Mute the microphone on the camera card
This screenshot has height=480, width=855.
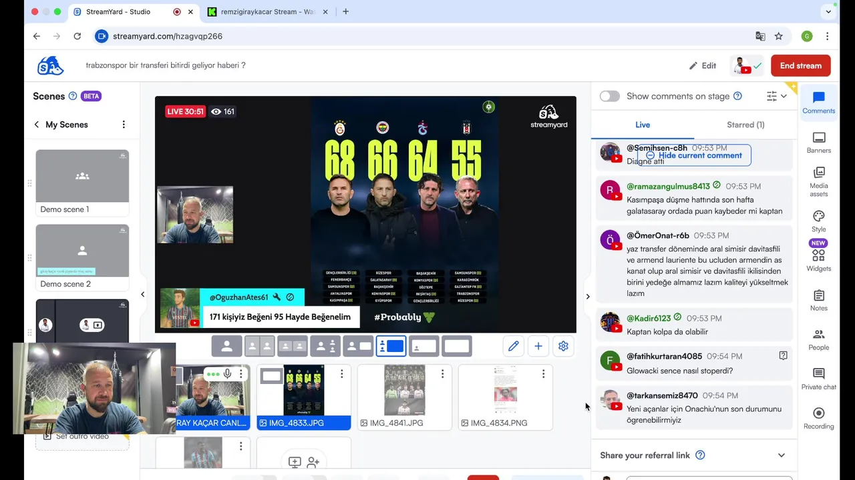click(228, 374)
